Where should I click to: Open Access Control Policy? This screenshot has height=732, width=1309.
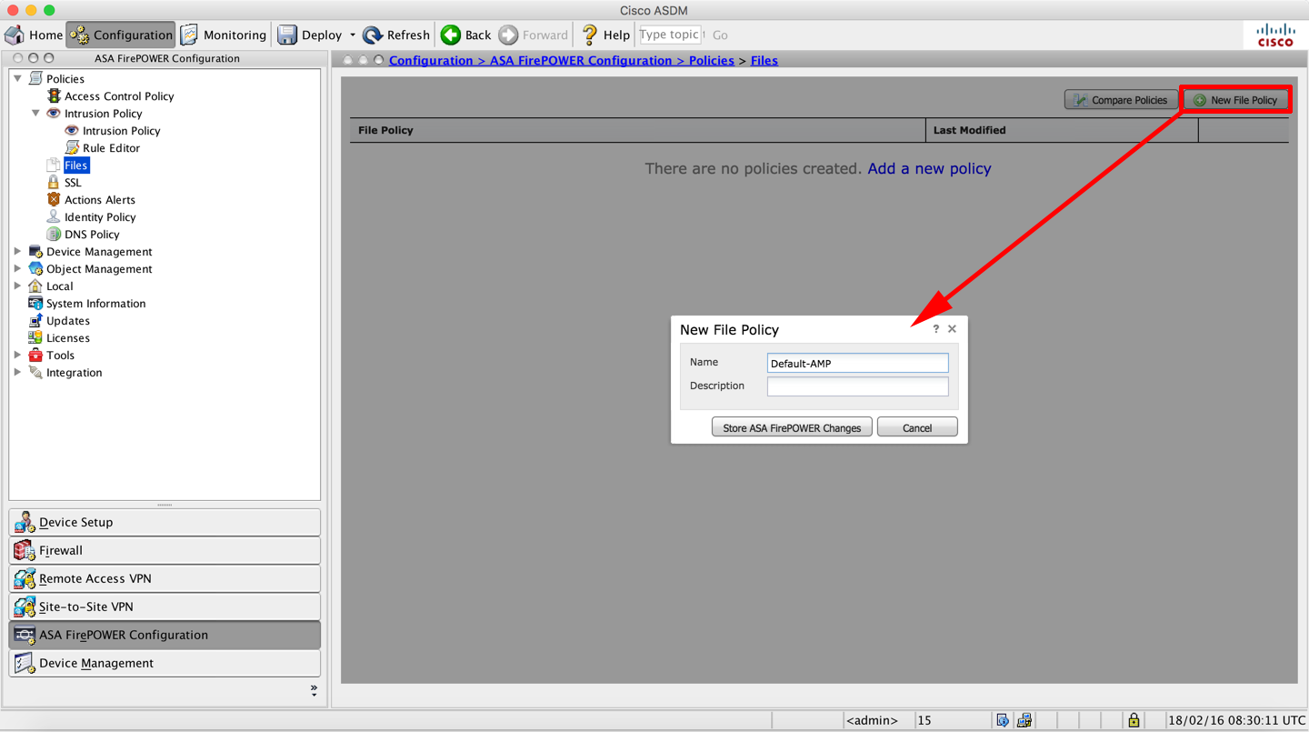[x=119, y=95]
